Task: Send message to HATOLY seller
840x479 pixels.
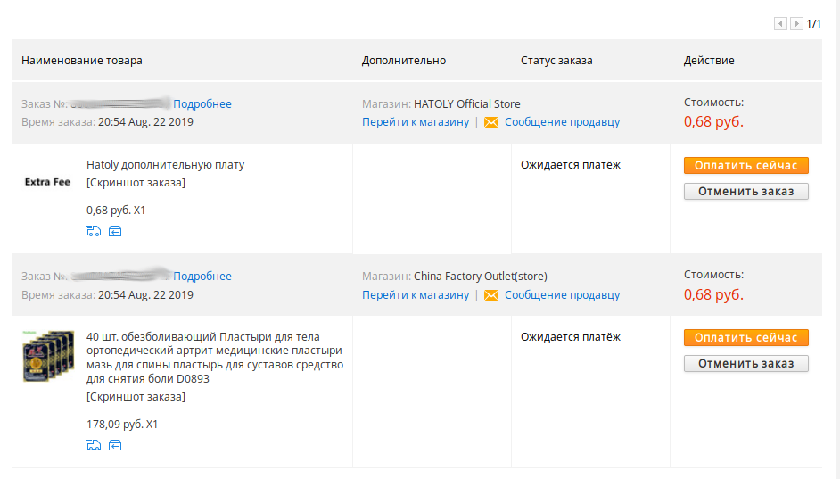Action: (x=562, y=122)
